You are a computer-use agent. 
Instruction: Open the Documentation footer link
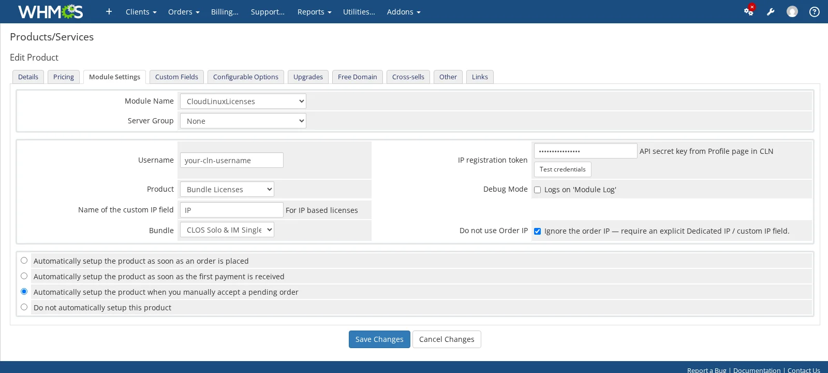[757, 370]
